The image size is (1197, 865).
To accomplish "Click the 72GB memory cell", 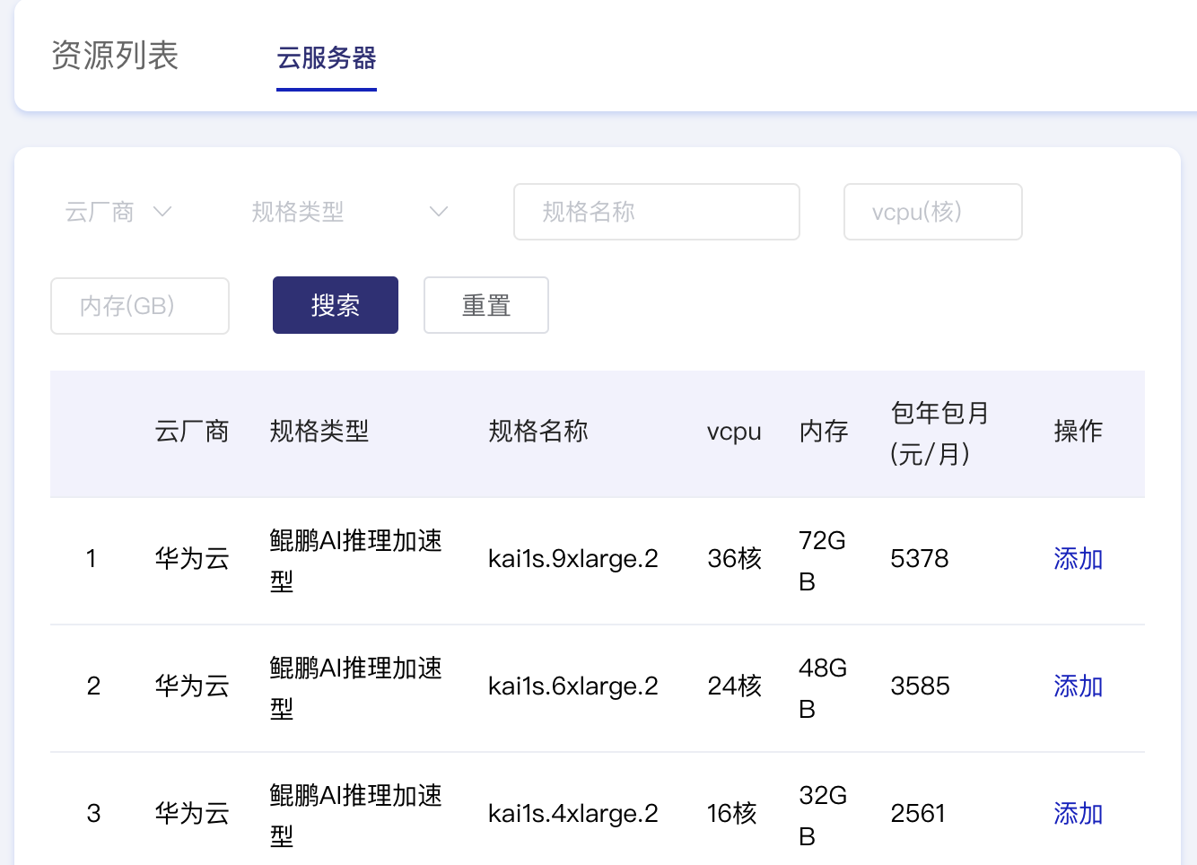I will tap(823, 561).
